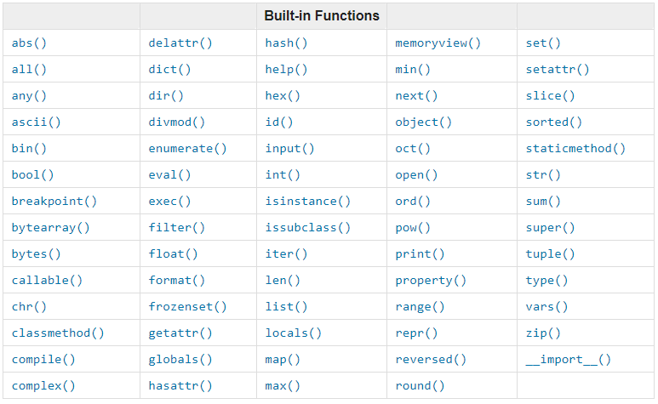Open the memoryview() link
This screenshot has width=658, height=404.
point(438,43)
